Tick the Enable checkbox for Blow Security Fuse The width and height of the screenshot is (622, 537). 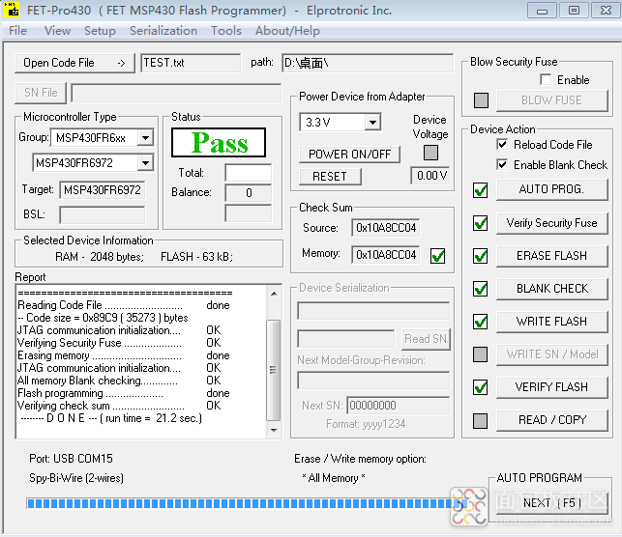(546, 80)
